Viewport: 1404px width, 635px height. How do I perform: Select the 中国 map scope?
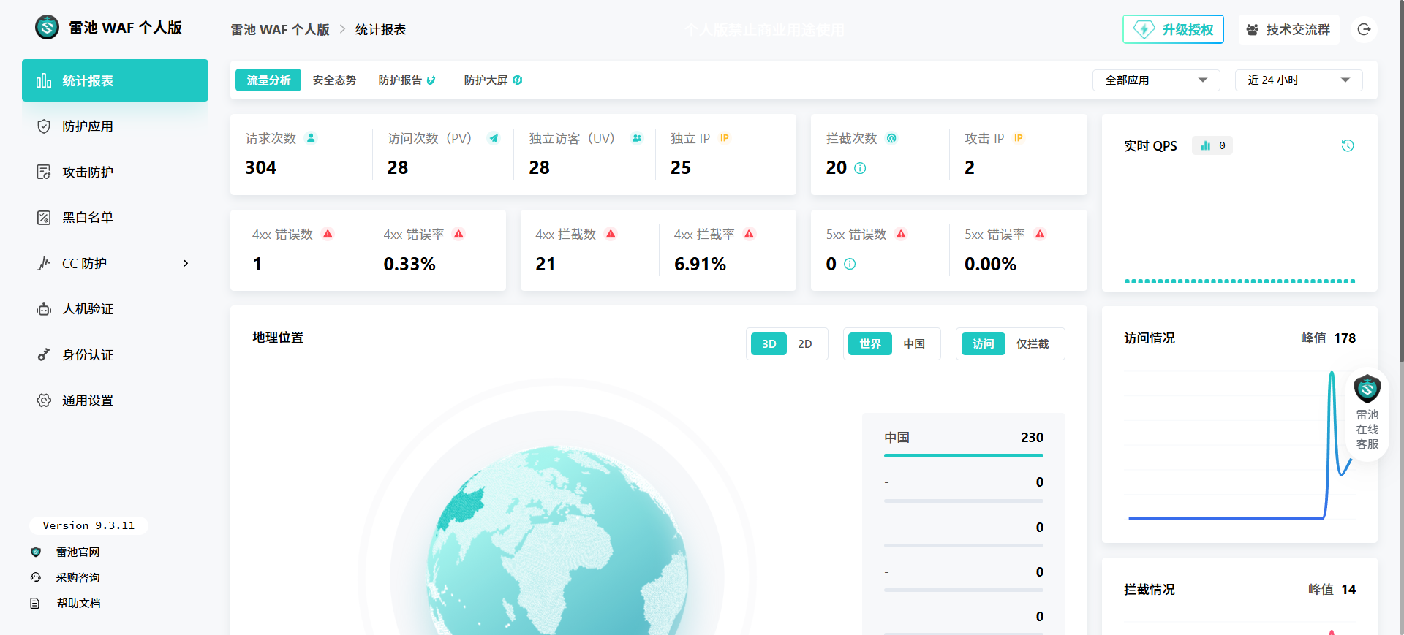[913, 343]
